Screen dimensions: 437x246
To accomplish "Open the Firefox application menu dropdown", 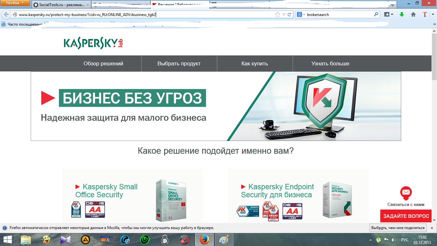I will [15, 3].
